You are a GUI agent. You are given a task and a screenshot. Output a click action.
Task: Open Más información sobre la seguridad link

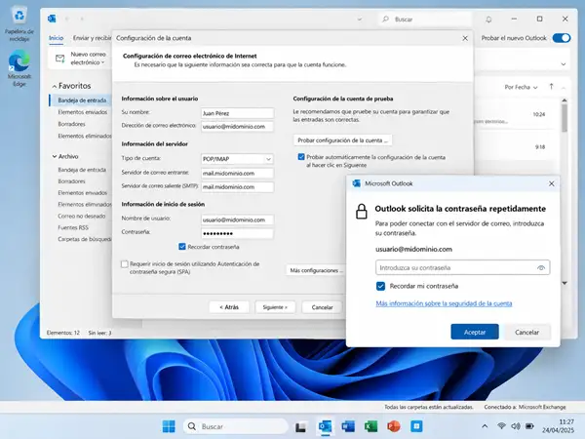point(444,303)
